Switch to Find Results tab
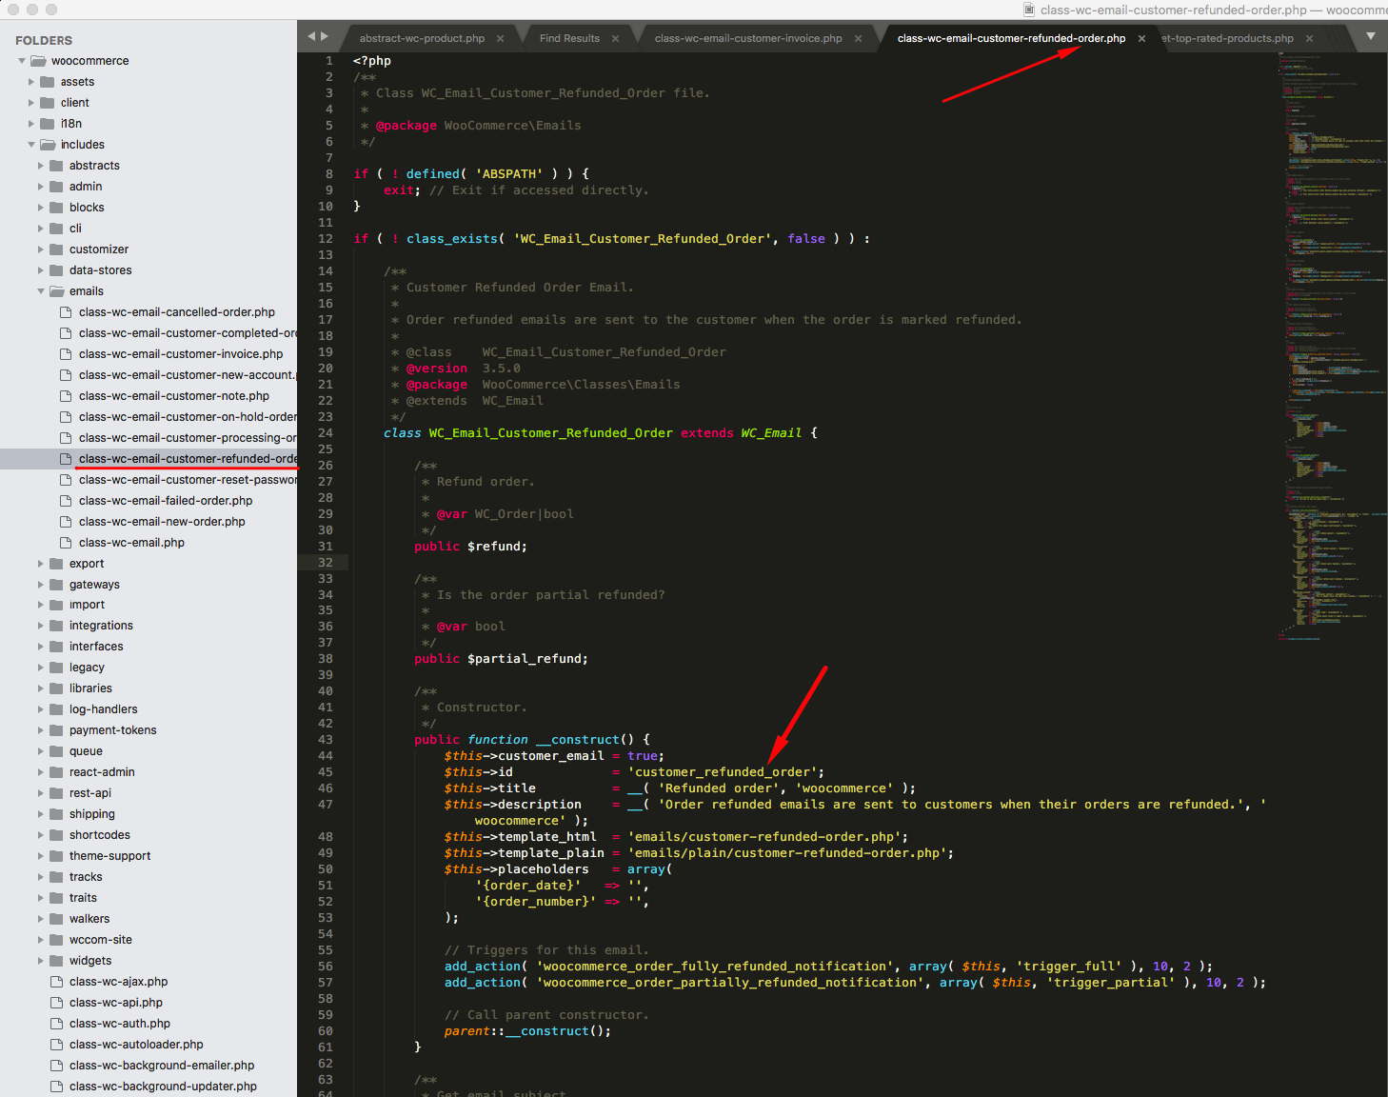The width and height of the screenshot is (1388, 1097). pyautogui.click(x=569, y=39)
